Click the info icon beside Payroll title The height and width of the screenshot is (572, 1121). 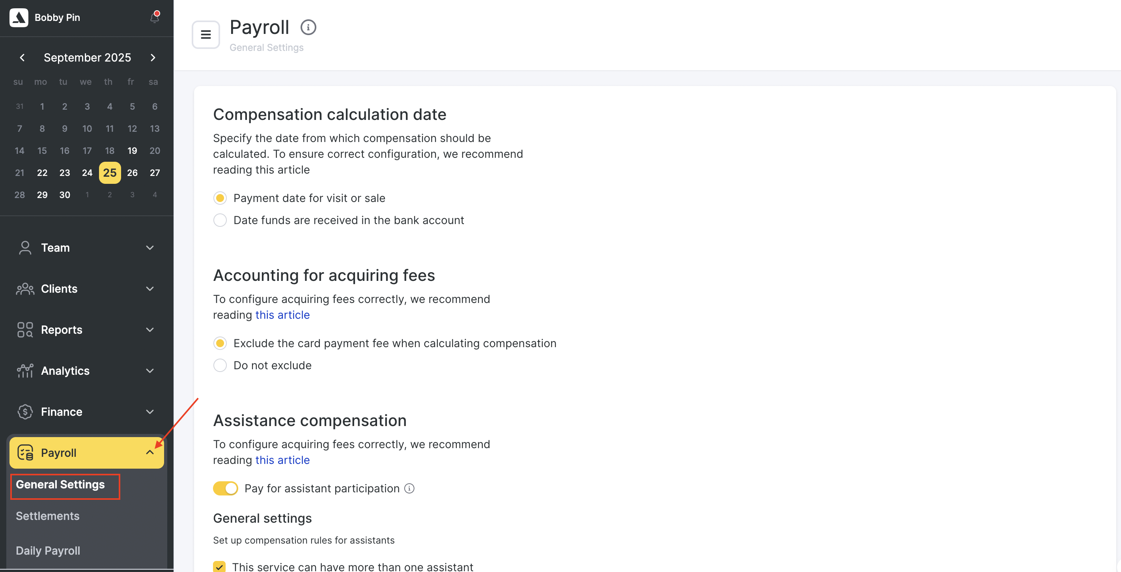point(308,28)
